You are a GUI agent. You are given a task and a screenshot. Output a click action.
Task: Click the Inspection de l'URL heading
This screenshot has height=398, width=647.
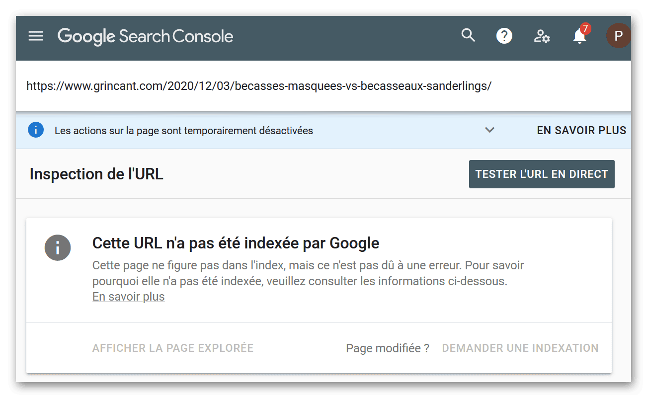click(96, 174)
